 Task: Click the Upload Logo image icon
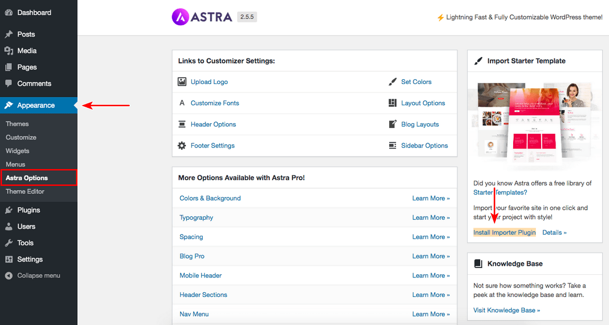pos(182,81)
